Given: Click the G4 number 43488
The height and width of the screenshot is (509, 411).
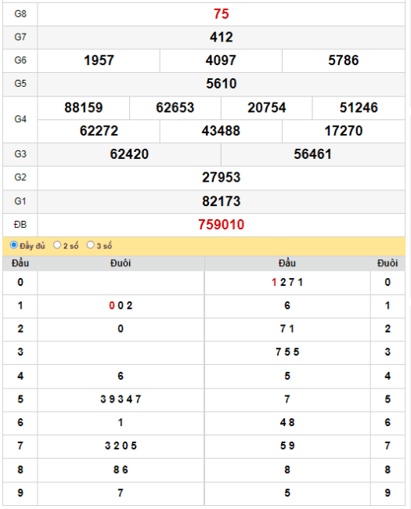Looking at the screenshot, I should (x=221, y=131).
